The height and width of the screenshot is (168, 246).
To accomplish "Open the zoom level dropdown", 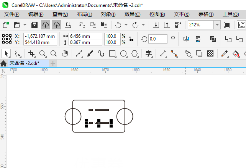I will pos(217,25).
